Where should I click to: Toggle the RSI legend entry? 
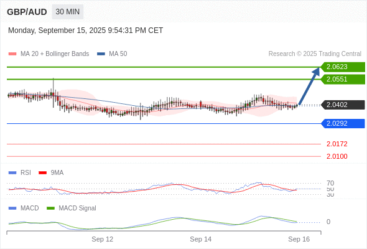[26, 172]
